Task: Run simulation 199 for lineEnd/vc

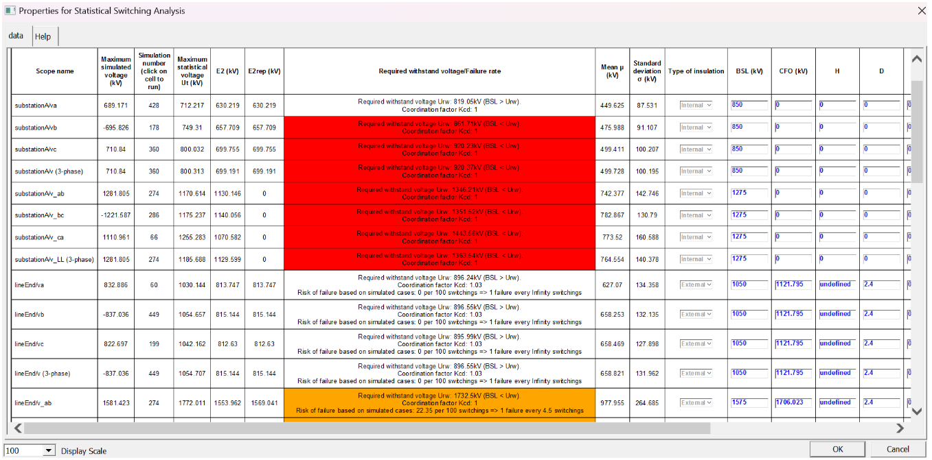Action: pos(153,344)
